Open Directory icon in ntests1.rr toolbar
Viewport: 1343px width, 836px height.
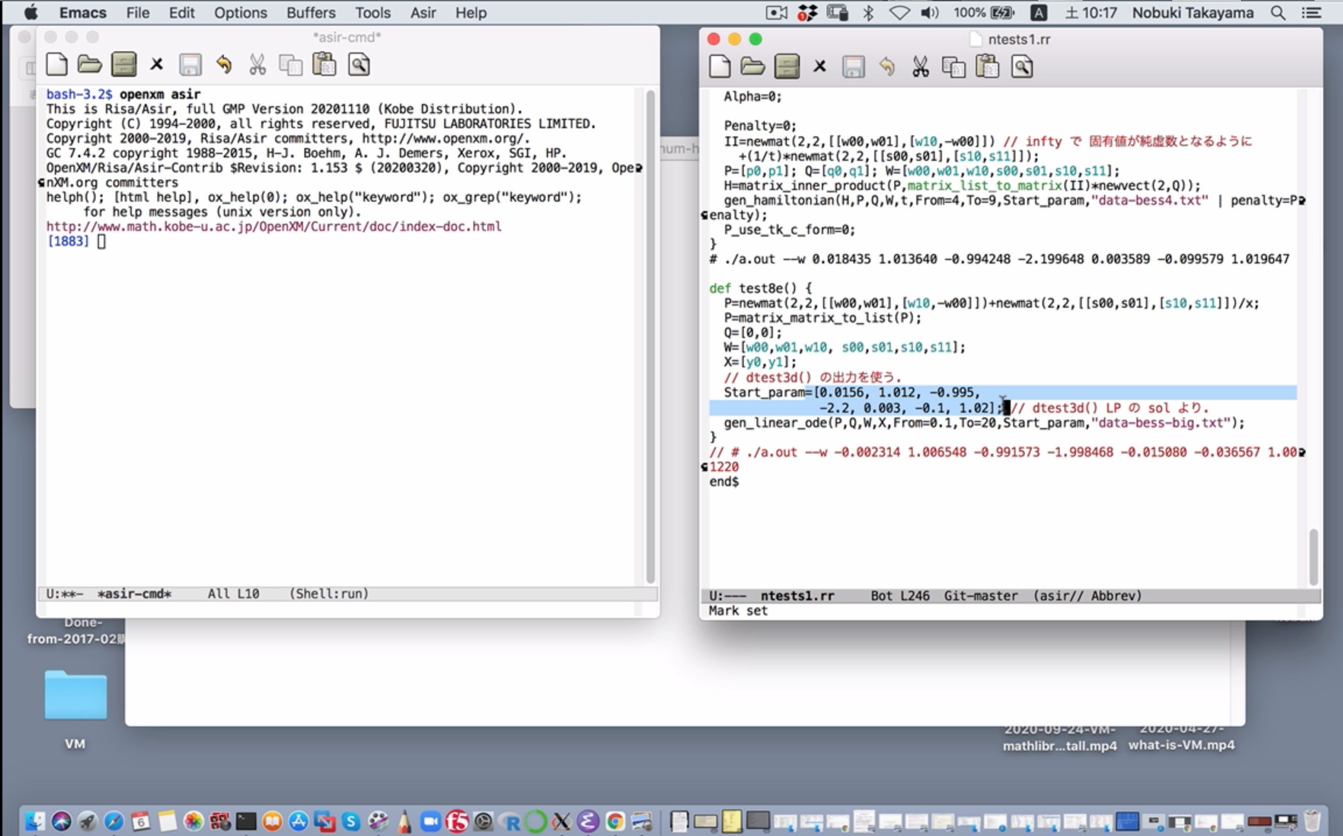pos(787,66)
